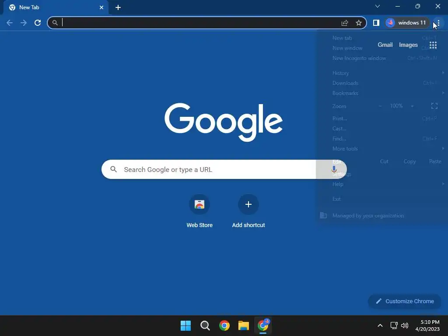
Task: Click the active Chrome profile icon on the taskbar
Action: pos(263,325)
